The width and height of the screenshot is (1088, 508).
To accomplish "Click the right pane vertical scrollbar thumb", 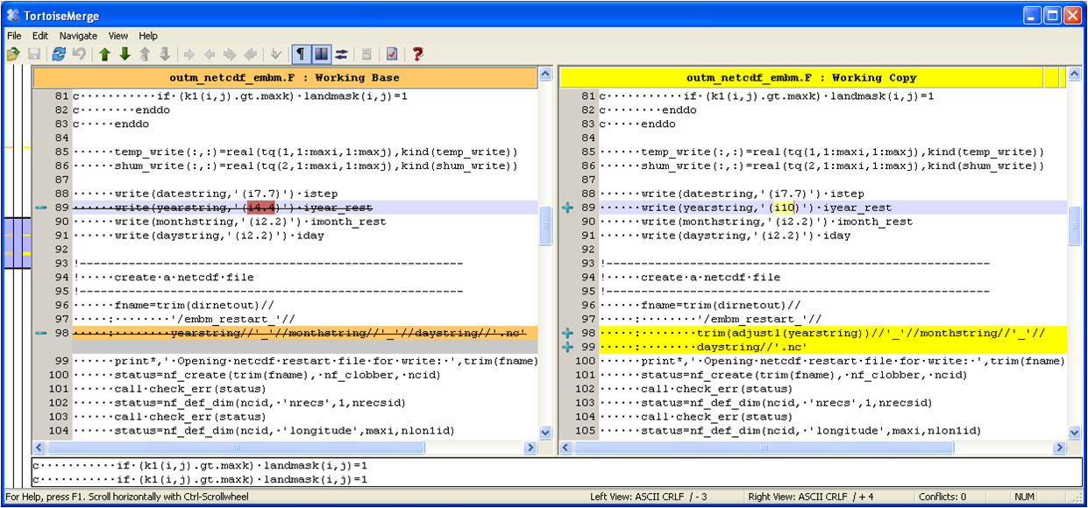I will point(1075,227).
